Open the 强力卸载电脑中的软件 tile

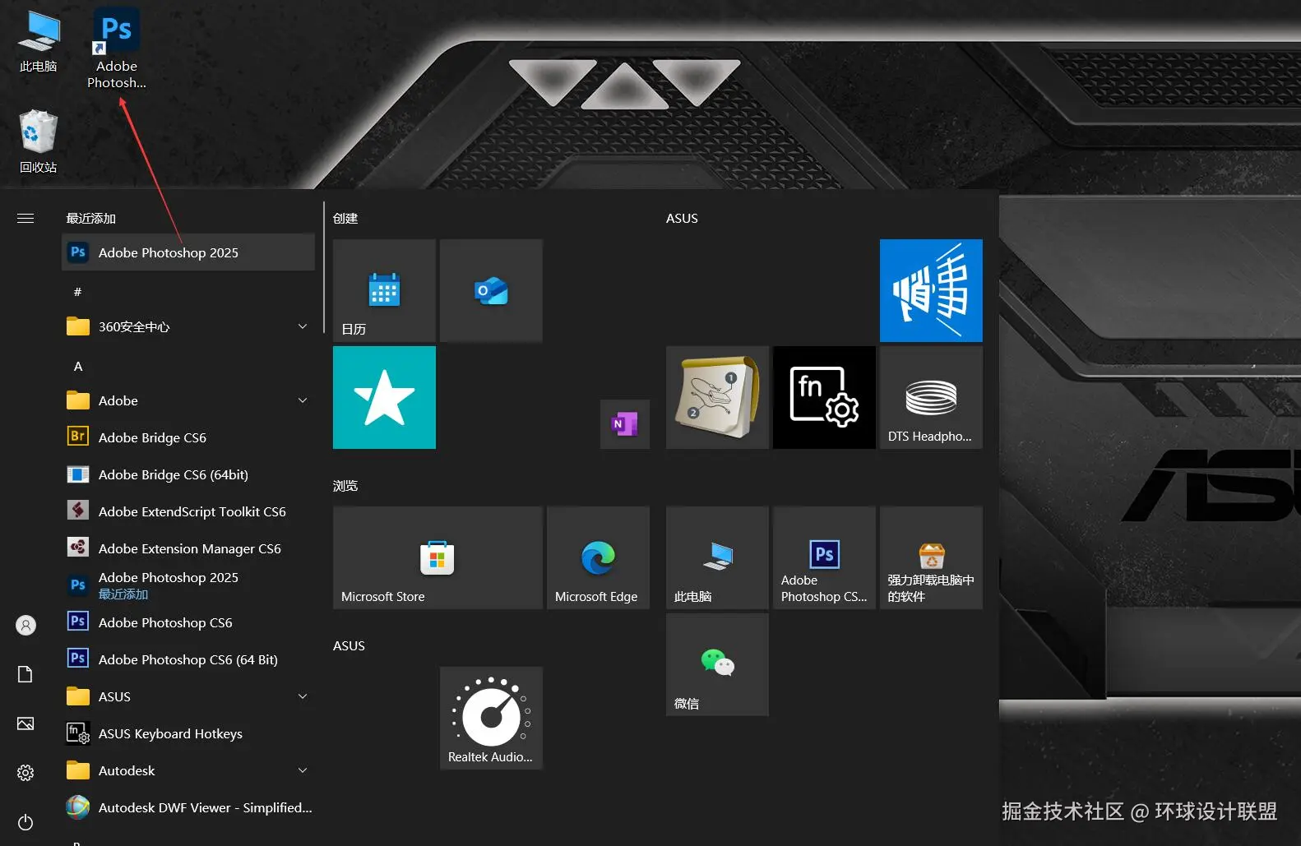point(931,557)
